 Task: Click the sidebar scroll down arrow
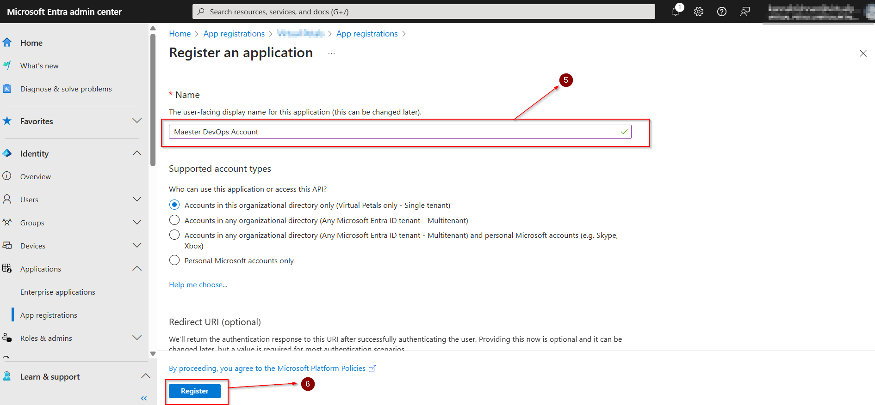click(x=153, y=354)
